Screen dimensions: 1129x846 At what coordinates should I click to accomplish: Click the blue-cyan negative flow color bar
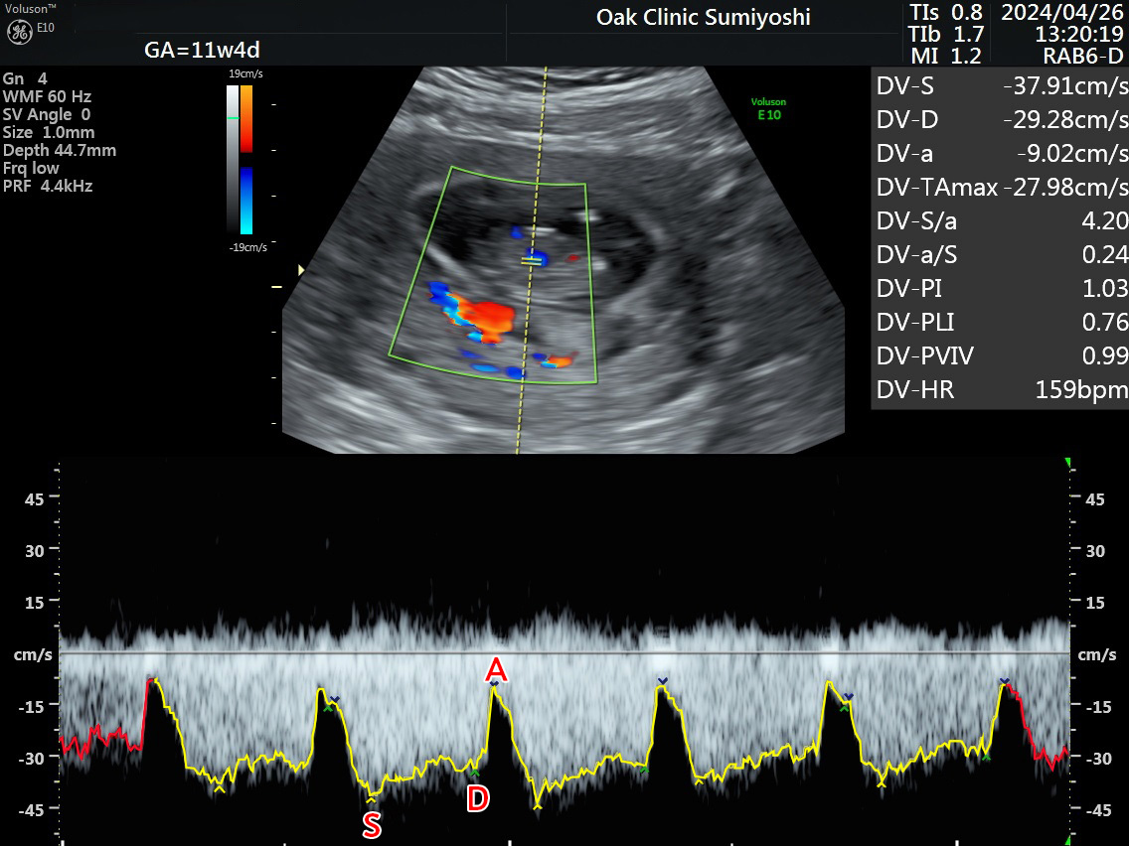coord(245,199)
